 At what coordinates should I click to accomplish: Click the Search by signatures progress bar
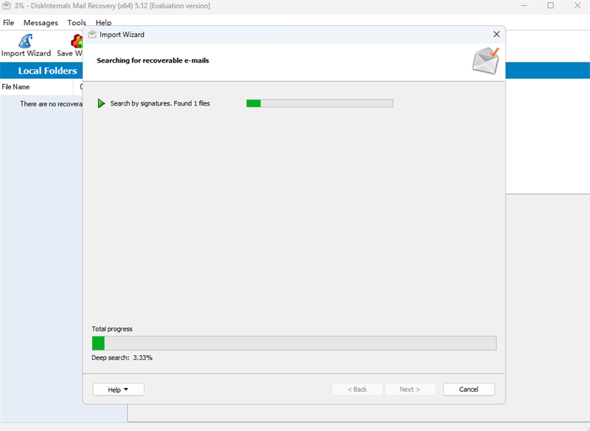[x=319, y=103]
